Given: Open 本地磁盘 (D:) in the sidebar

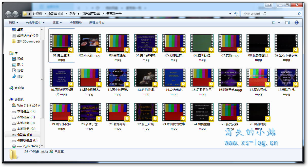Looking at the screenshot, I should coord(24,111).
